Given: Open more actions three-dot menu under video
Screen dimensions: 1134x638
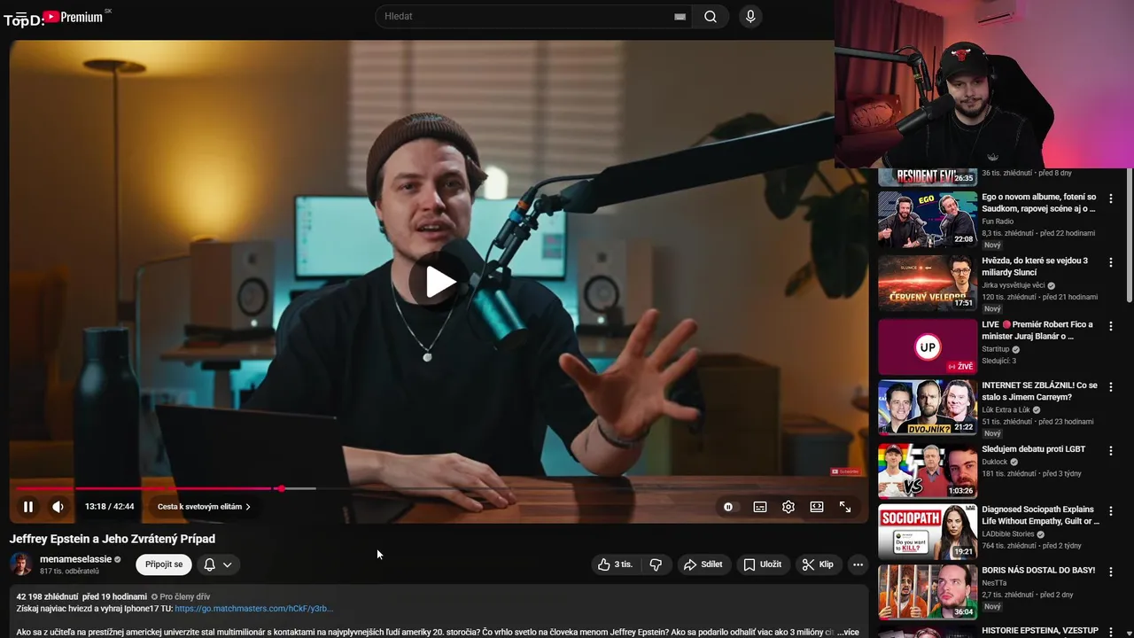Looking at the screenshot, I should (858, 564).
